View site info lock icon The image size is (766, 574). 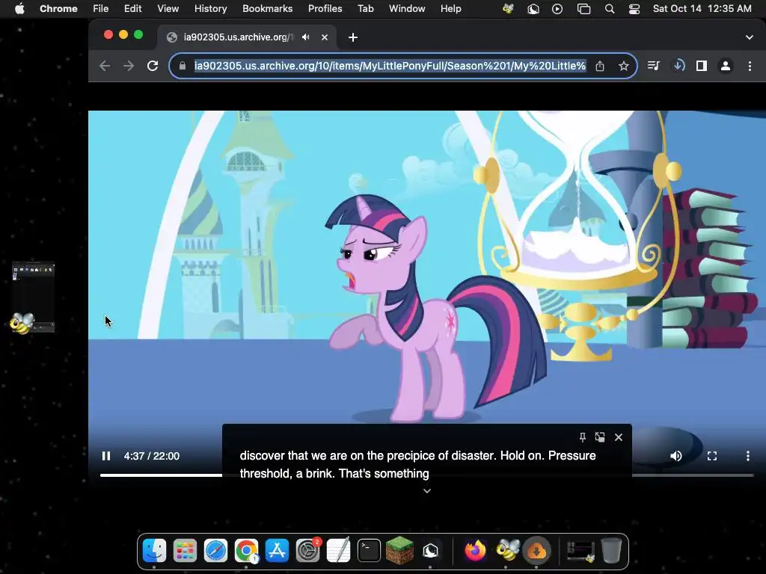pos(183,66)
